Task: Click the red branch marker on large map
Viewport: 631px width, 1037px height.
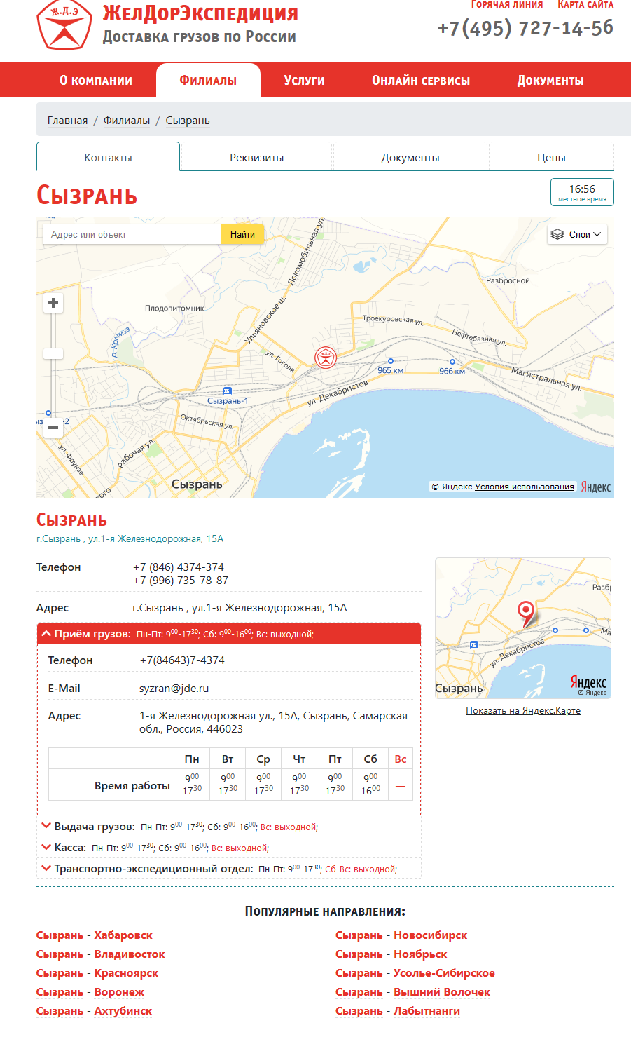Action: coord(326,358)
